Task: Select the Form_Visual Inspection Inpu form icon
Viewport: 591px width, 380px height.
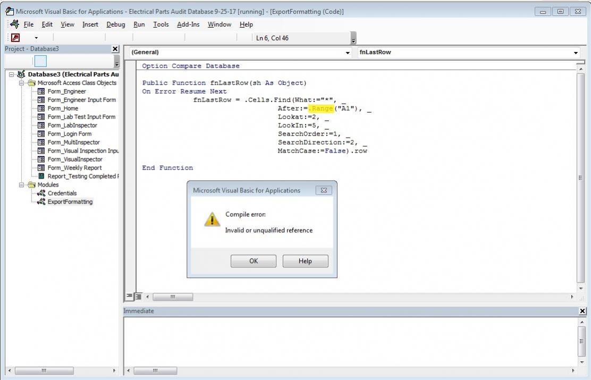Action: pyautogui.click(x=41, y=151)
